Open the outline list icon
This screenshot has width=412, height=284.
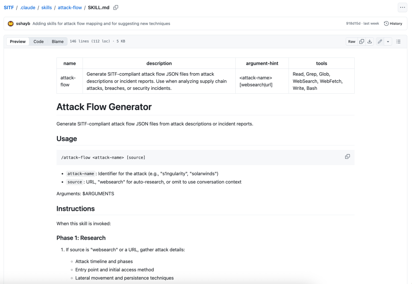point(398,41)
